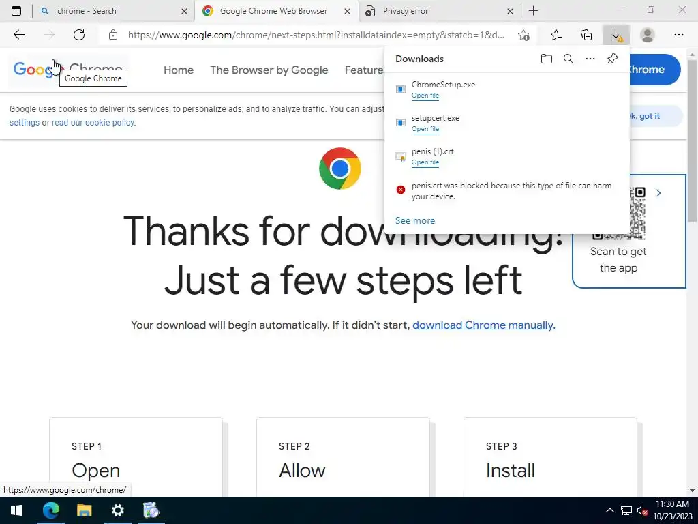Pin the Downloads panel
Image resolution: width=698 pixels, height=524 pixels.
613,59
